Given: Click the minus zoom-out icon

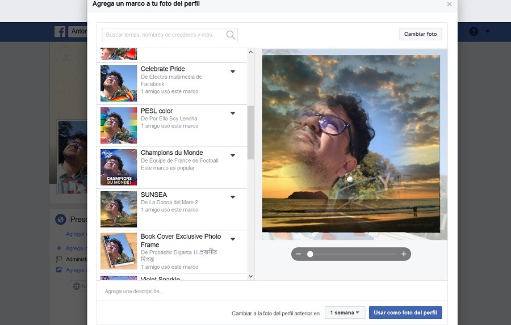Looking at the screenshot, I should [x=299, y=254].
